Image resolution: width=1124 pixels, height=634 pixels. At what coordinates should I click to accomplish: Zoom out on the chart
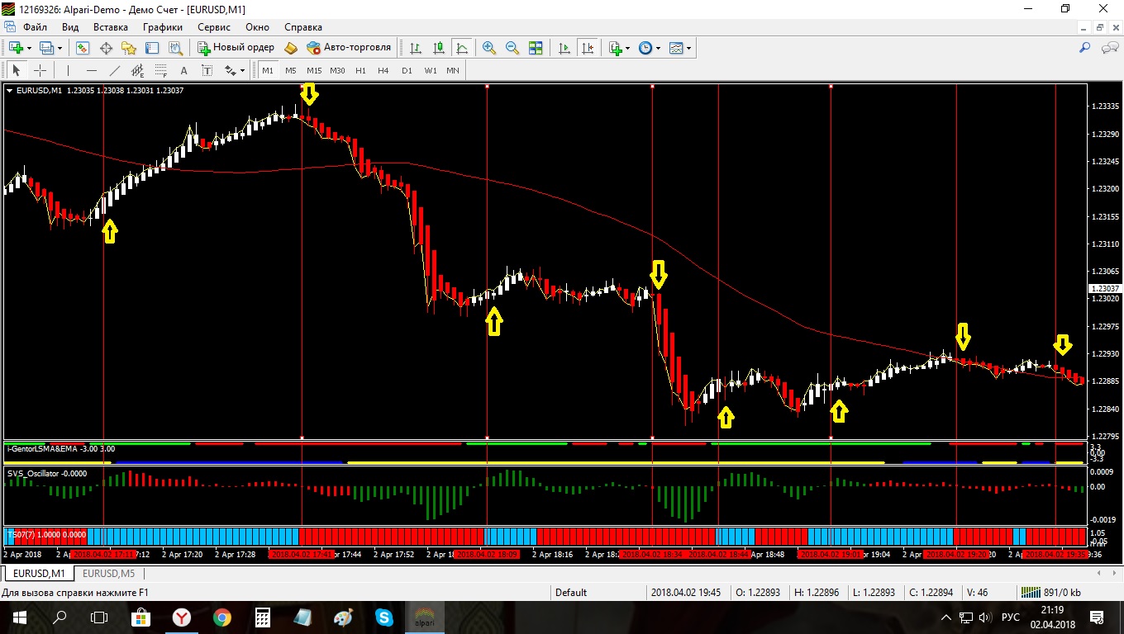click(512, 48)
